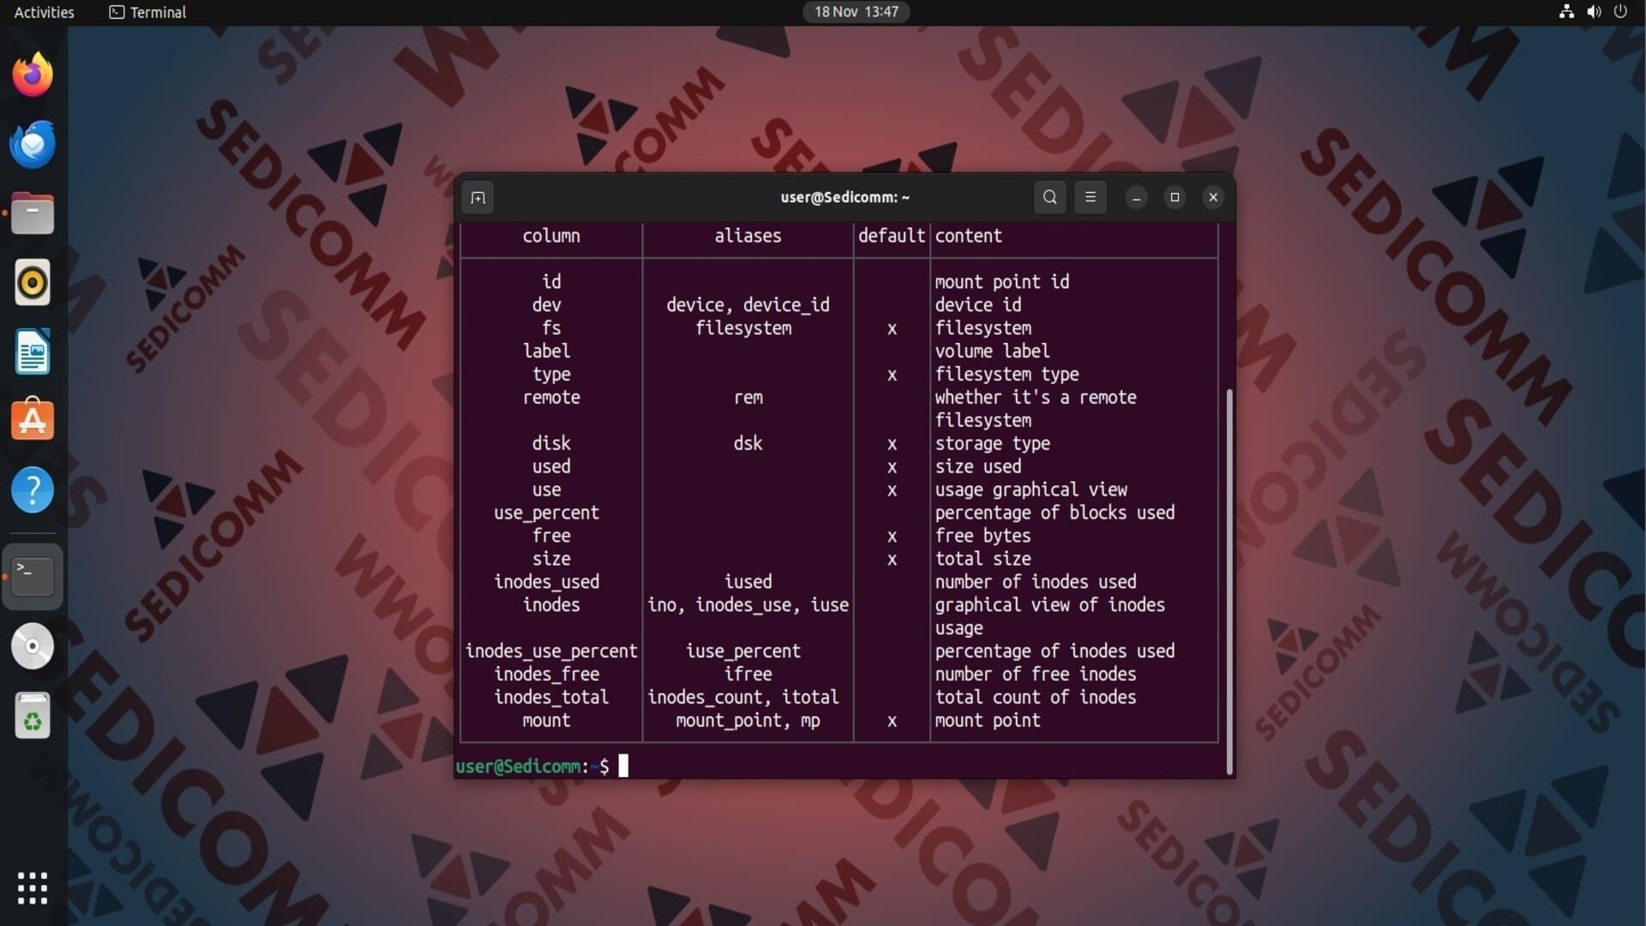This screenshot has height=926, width=1646.
Task: Open the Files manager in the dock
Action: [33, 213]
